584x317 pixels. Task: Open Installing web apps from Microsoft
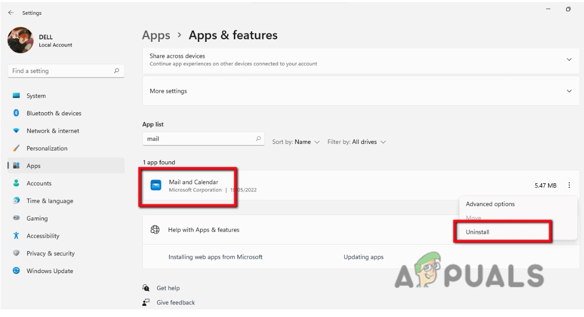pyautogui.click(x=215, y=257)
